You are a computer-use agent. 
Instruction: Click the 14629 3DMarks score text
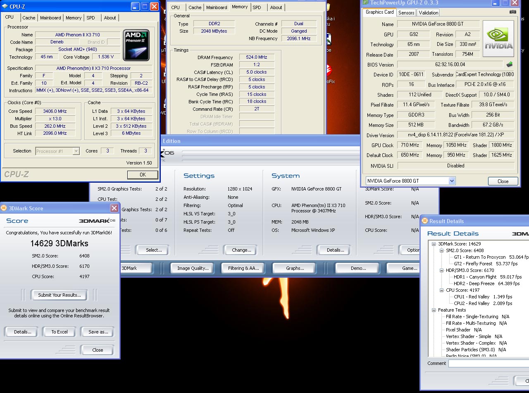pyautogui.click(x=59, y=243)
